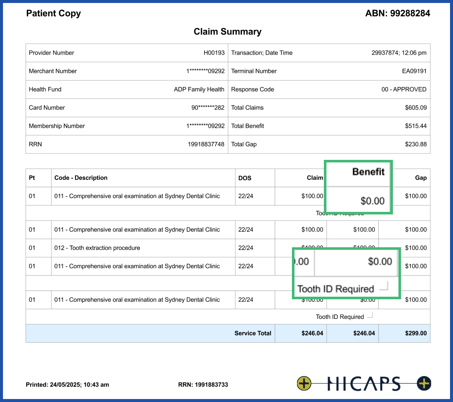This screenshot has height=402, width=453.
Task: Click the ABN: 99288284 text
Action: (x=398, y=13)
